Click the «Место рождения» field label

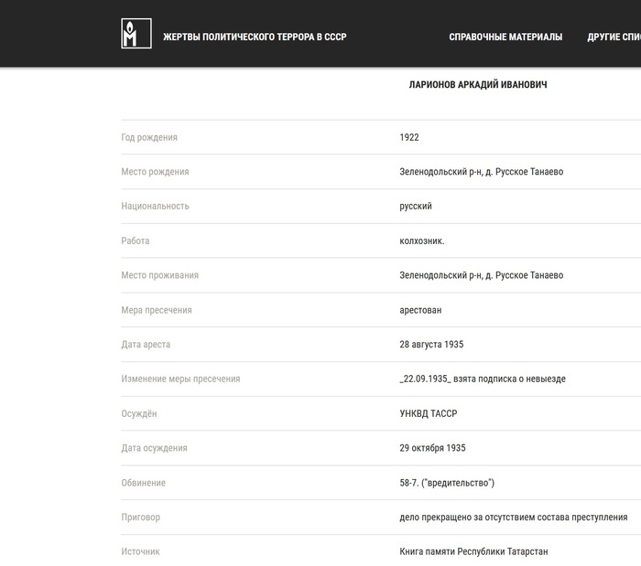[155, 172]
